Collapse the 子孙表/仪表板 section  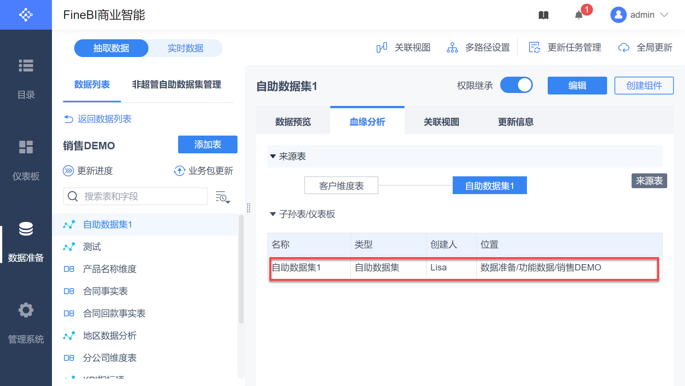[273, 214]
